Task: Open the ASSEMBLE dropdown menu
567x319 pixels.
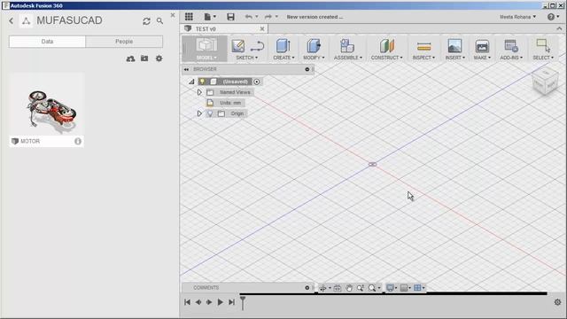Action: tap(348, 58)
